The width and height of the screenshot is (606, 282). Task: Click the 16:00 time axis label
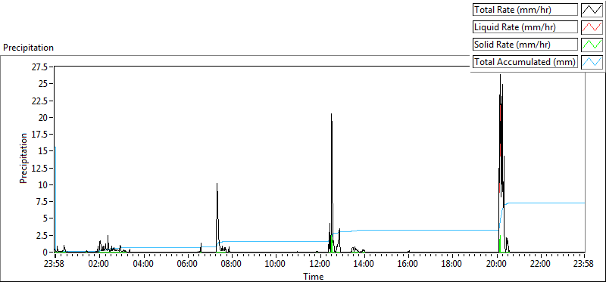tap(408, 265)
